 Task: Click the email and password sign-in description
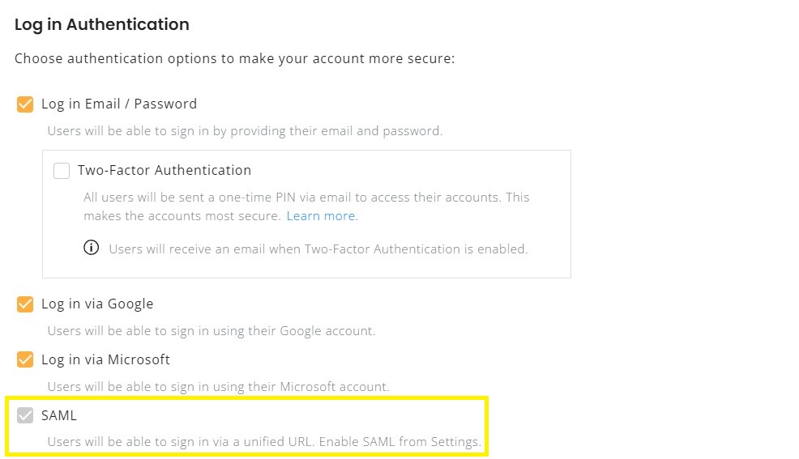point(245,131)
